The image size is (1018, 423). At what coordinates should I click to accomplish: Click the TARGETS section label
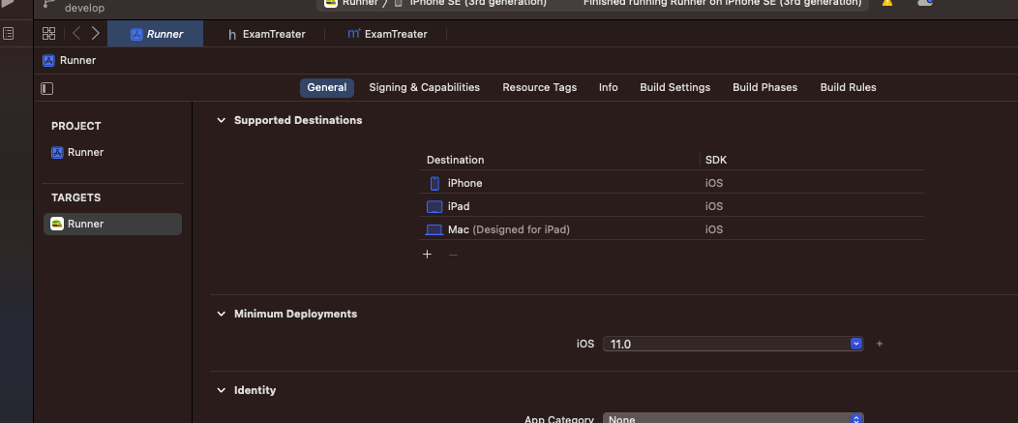pyautogui.click(x=75, y=197)
